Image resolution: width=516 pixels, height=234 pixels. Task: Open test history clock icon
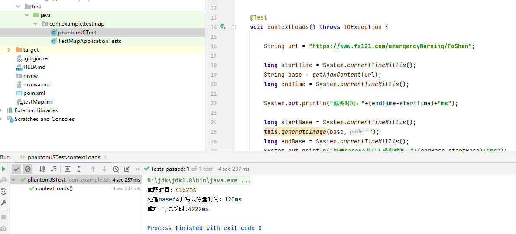tap(116, 169)
